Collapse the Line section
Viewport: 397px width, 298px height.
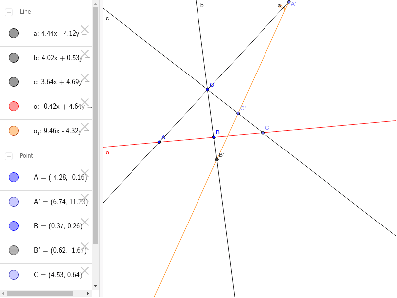(x=9, y=12)
